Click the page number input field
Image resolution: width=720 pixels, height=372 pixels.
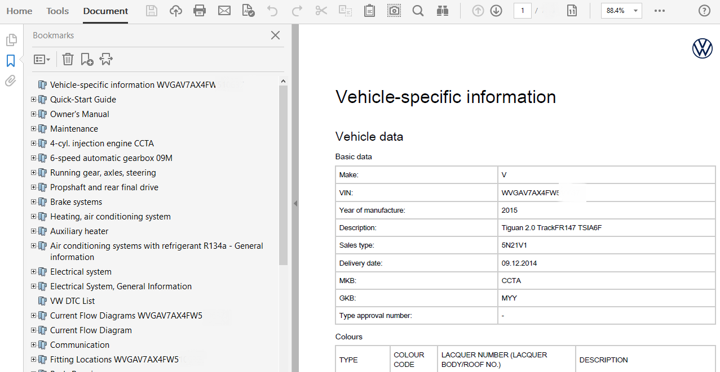point(522,11)
